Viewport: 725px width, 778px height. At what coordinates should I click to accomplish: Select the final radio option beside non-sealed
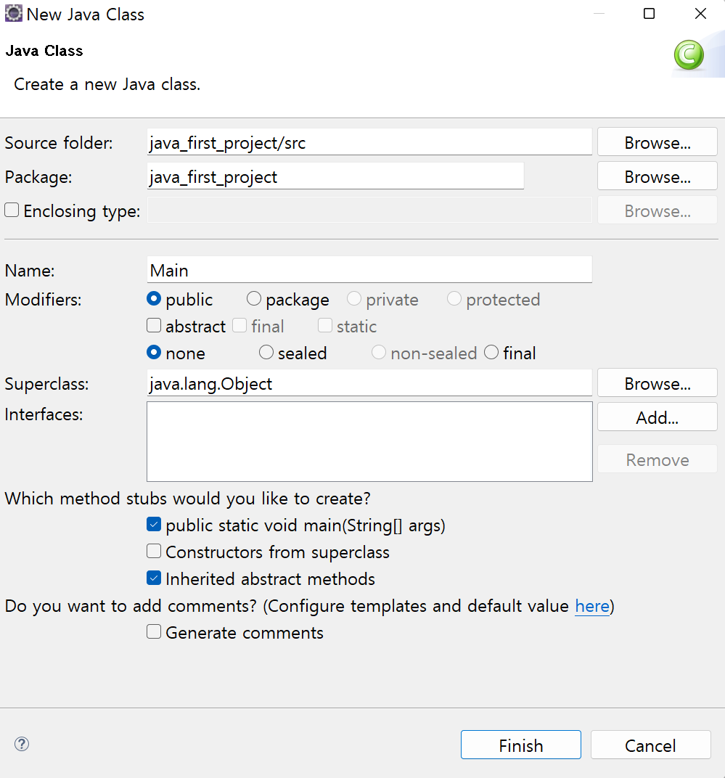[491, 352]
